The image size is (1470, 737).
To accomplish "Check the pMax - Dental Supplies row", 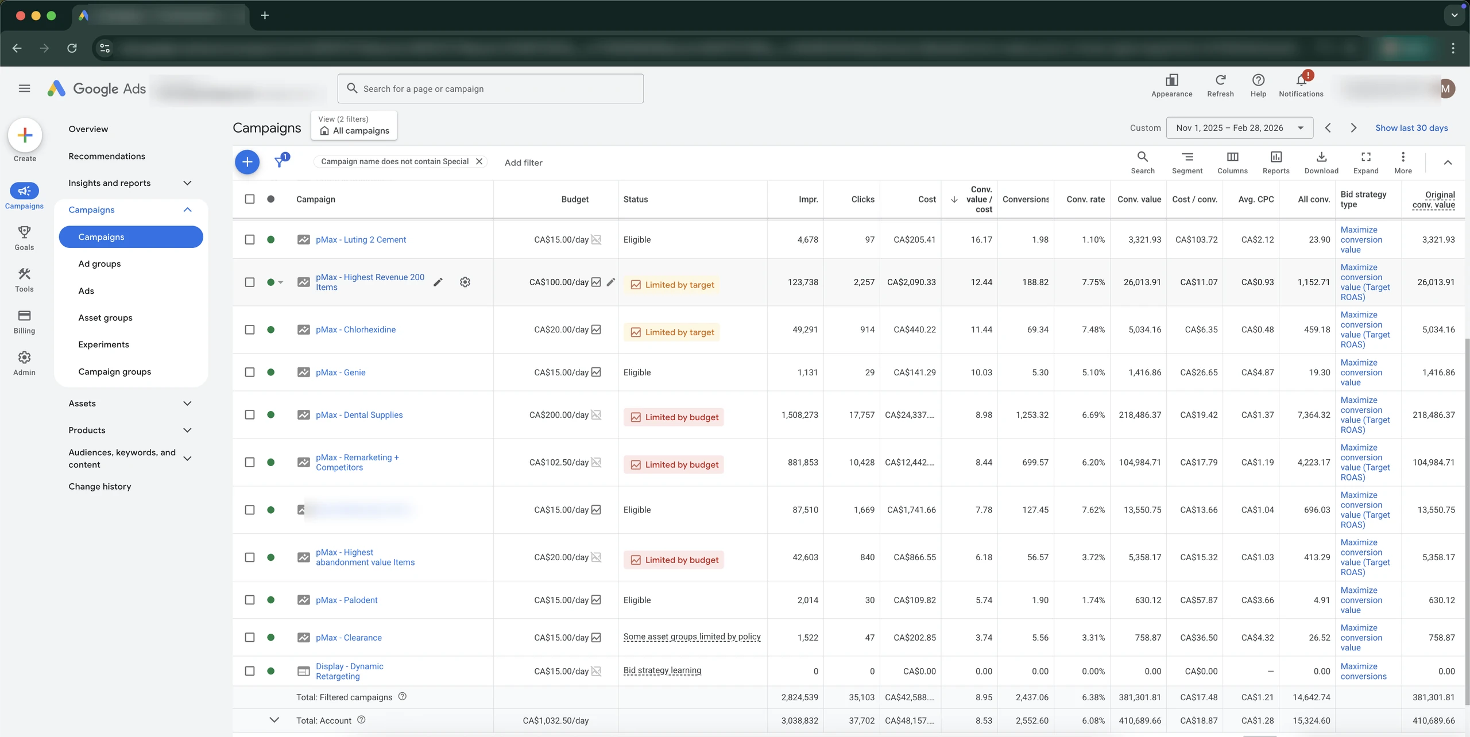I will (x=250, y=414).
